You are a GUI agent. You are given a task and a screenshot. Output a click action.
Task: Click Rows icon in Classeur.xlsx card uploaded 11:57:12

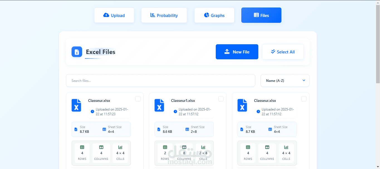(248, 147)
